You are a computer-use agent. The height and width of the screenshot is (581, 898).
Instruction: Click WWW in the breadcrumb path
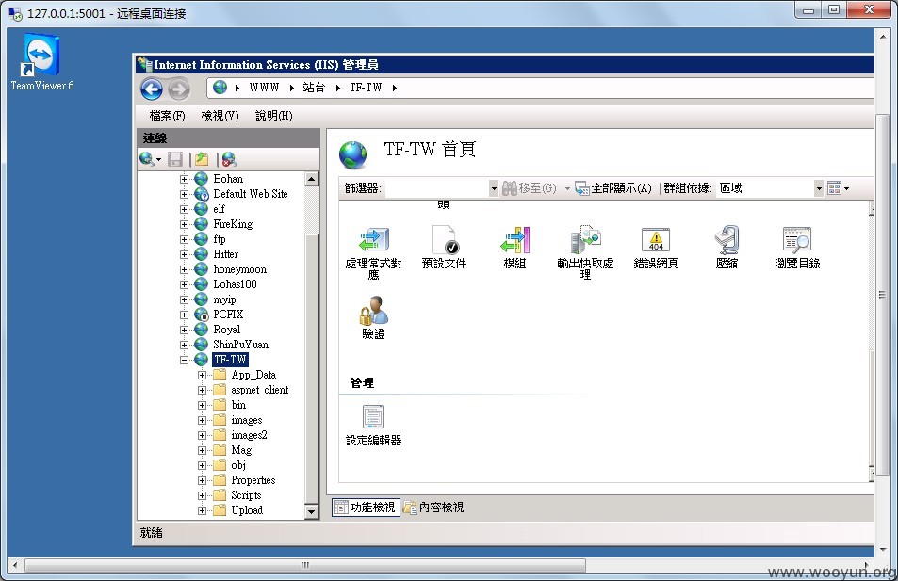(x=264, y=88)
